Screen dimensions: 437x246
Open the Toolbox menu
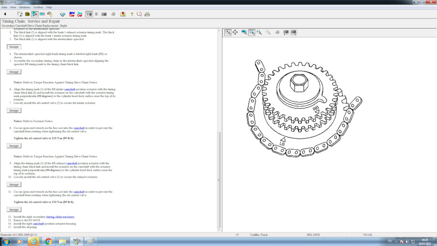[38, 7]
